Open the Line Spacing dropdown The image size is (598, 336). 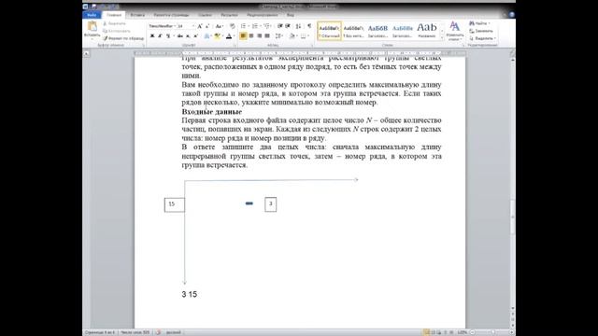click(278, 36)
